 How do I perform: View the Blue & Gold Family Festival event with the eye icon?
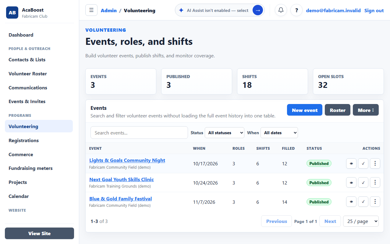point(351,202)
